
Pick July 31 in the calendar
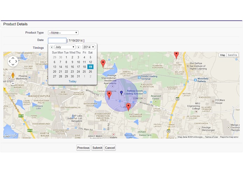[x=78, y=76]
